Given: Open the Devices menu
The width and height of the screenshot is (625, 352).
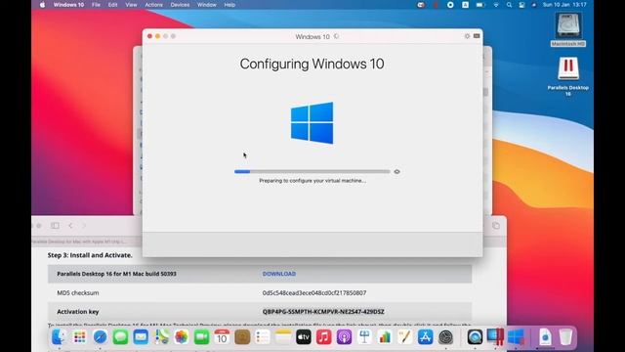Looking at the screenshot, I should pyautogui.click(x=180, y=5).
